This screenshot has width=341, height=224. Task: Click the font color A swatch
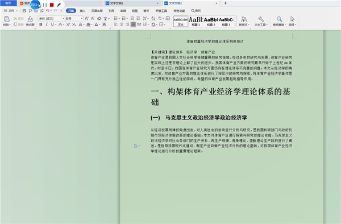tap(97, 24)
